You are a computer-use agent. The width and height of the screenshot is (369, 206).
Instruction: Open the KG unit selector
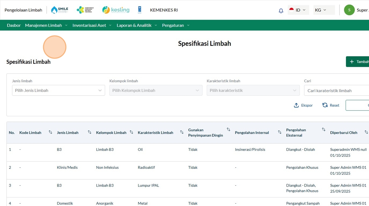321,10
